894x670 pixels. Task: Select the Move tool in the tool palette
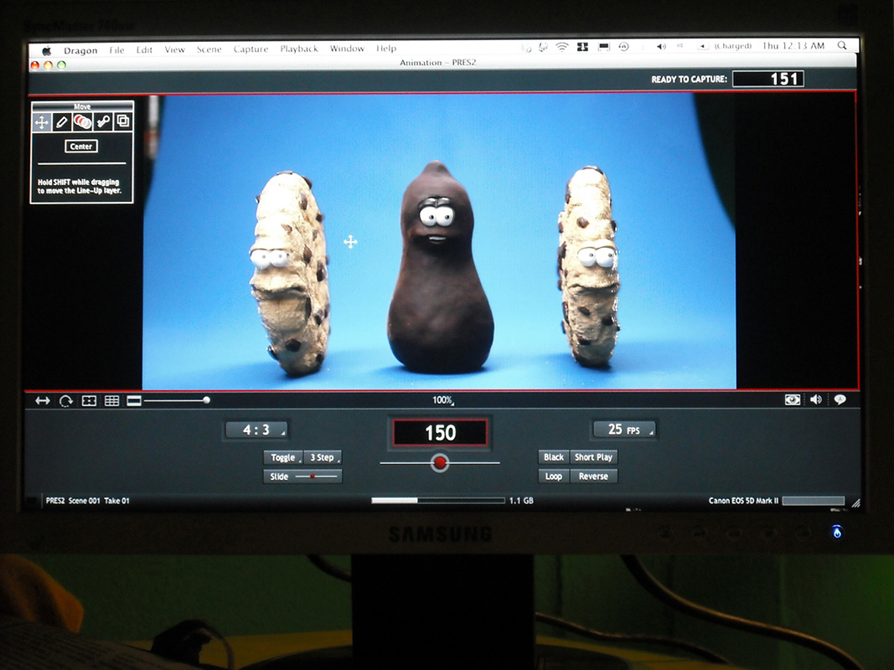point(41,121)
